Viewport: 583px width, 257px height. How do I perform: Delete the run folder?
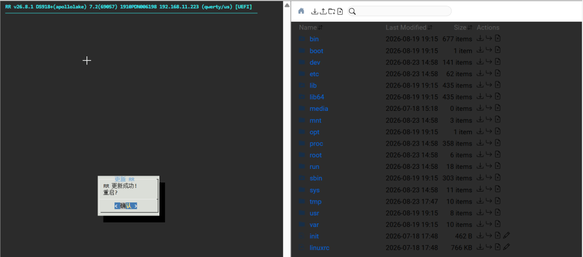498,165
